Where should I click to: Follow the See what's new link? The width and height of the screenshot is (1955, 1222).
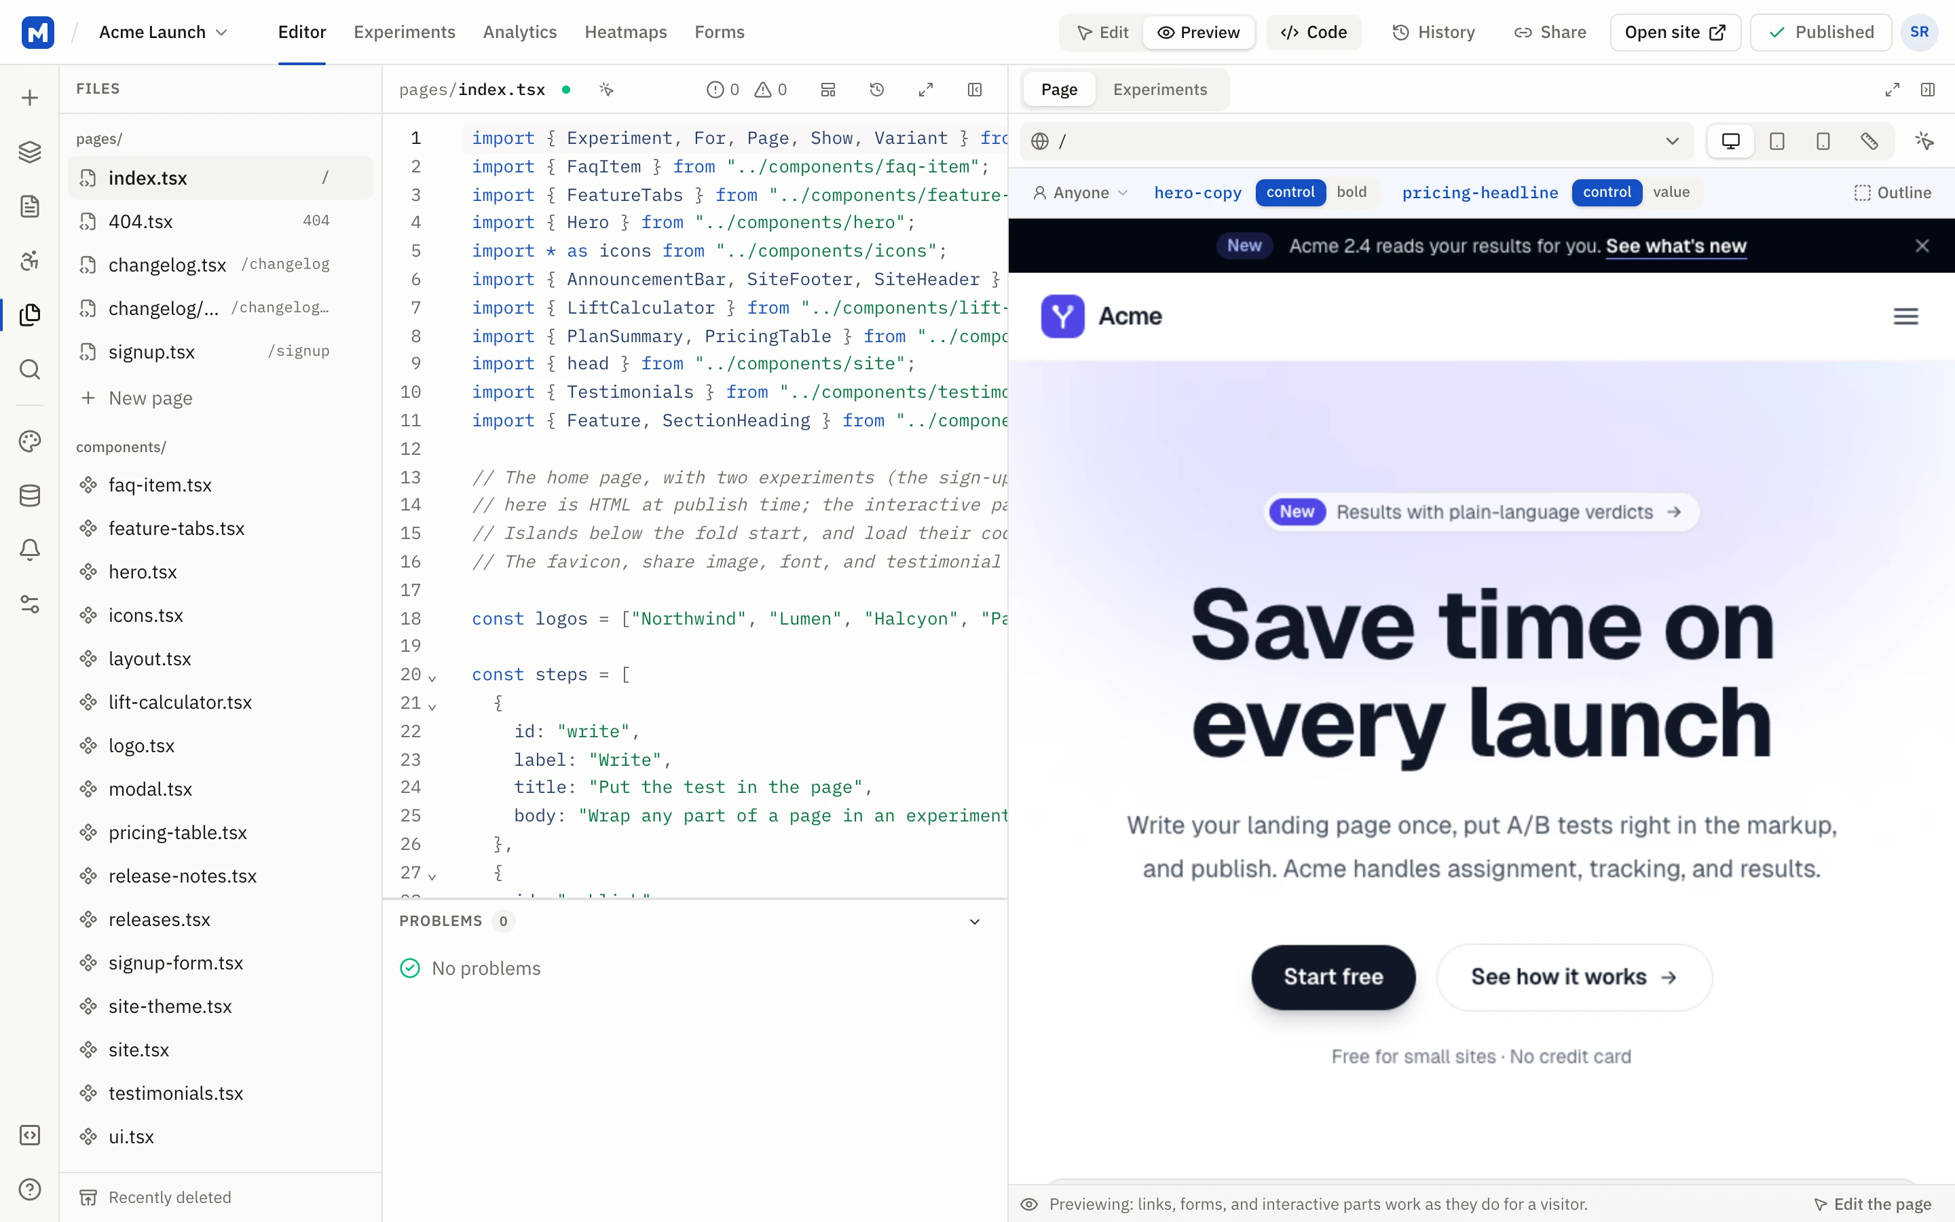[1675, 246]
